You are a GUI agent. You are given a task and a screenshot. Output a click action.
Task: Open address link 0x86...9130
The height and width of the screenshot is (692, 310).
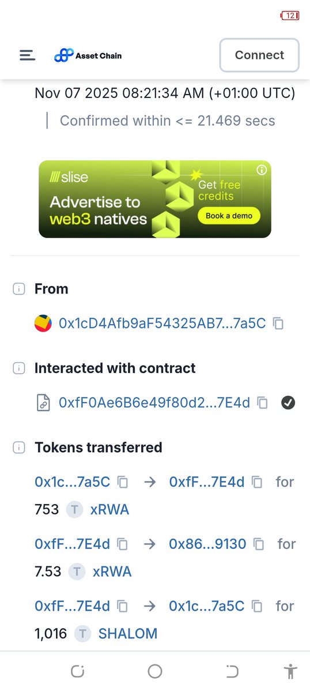(x=207, y=544)
